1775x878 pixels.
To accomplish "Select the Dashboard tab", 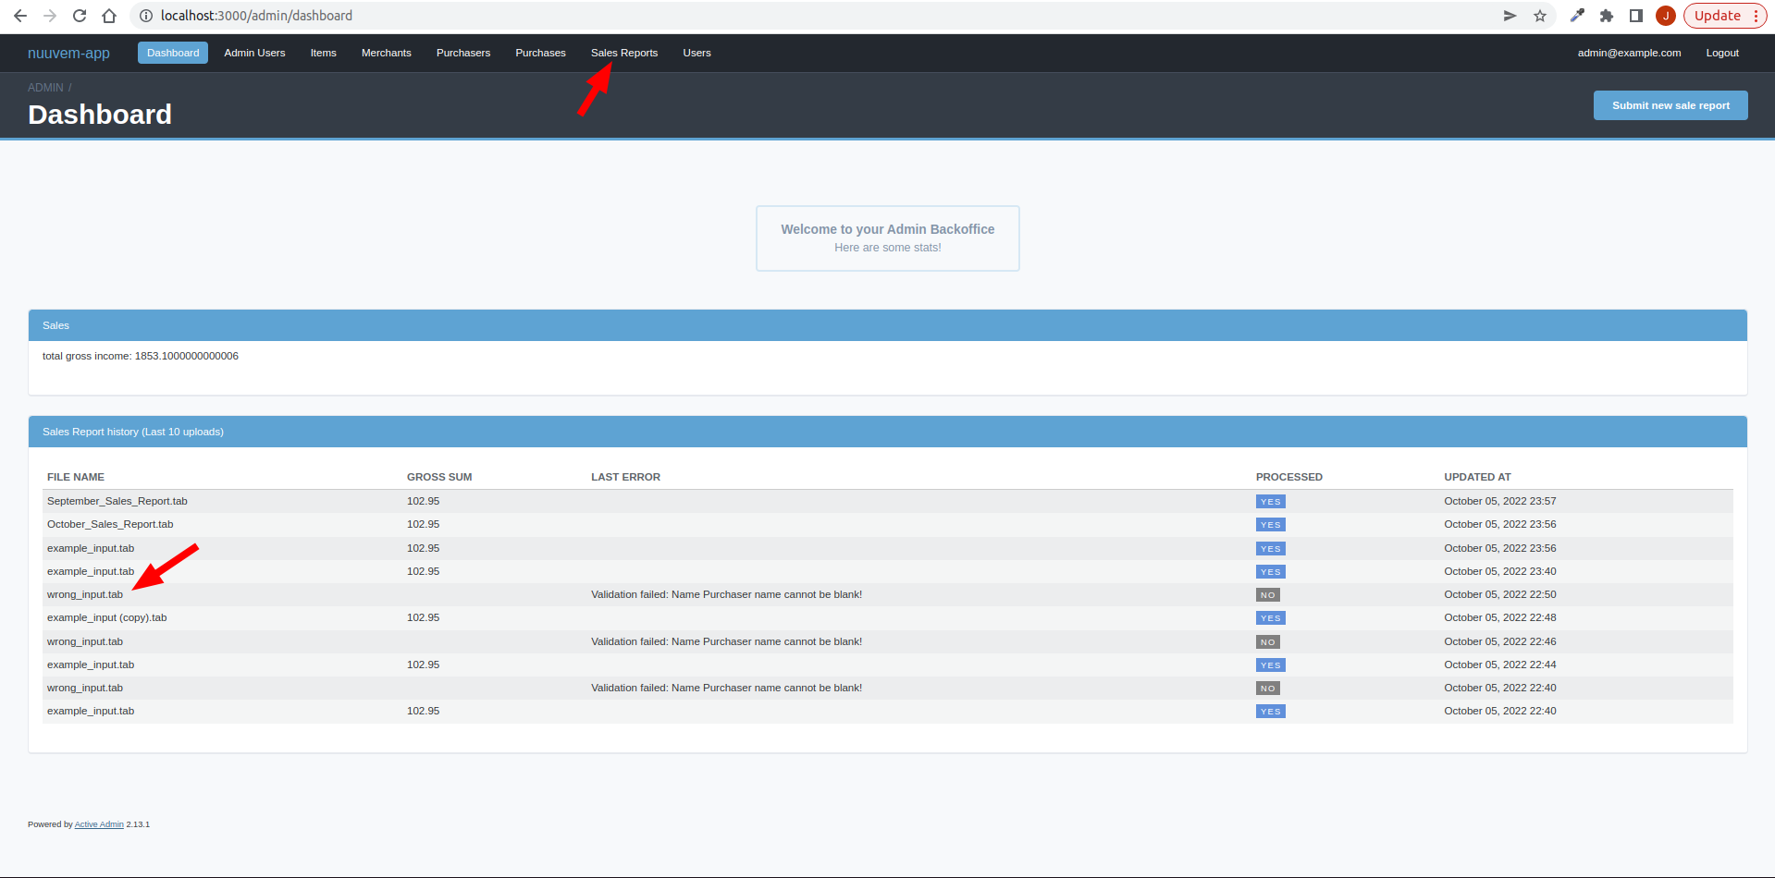I will 172,53.
